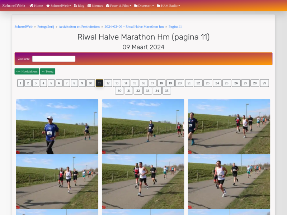The width and height of the screenshot is (287, 215).
Task: Open second-row left photo of distant runner group
Action: (x=57, y=182)
